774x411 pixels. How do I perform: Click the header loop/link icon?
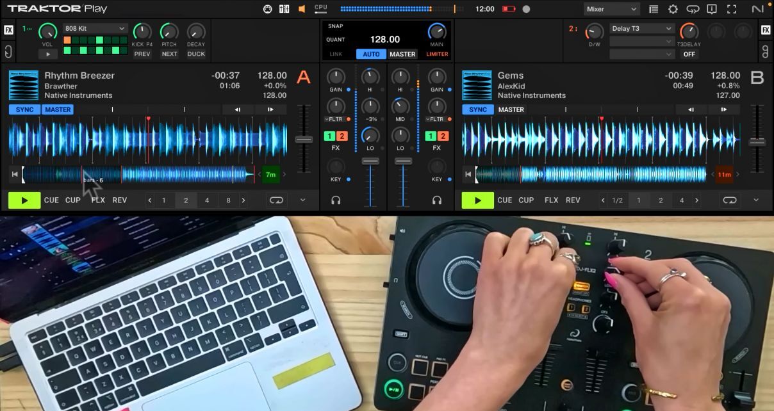point(693,9)
